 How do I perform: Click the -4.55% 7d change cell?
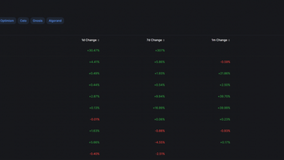point(160,142)
